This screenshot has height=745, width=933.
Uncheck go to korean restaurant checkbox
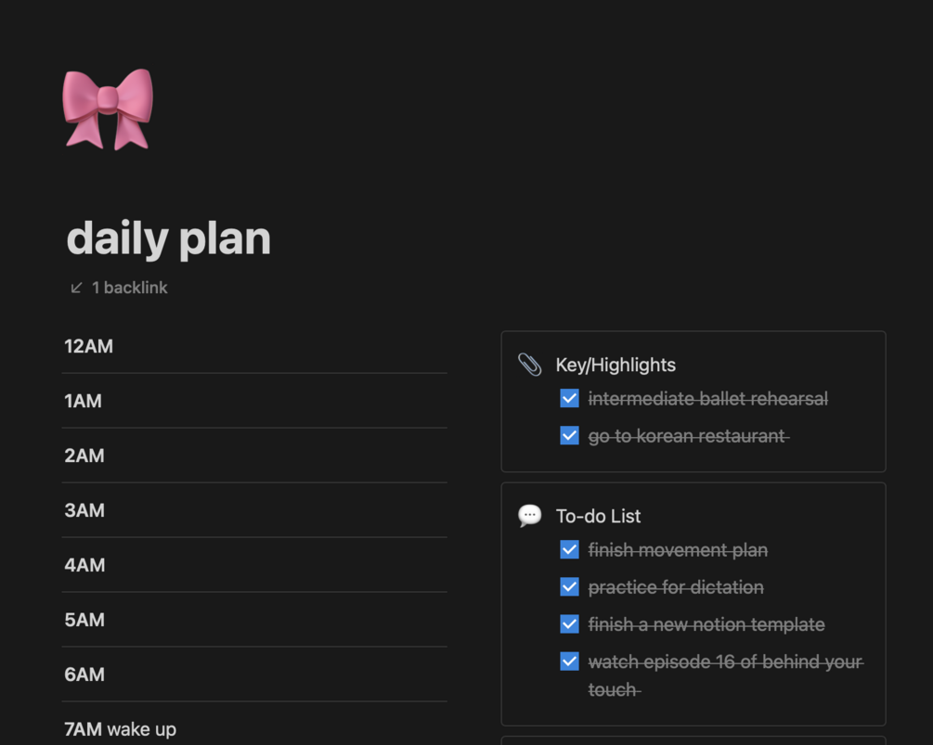570,436
